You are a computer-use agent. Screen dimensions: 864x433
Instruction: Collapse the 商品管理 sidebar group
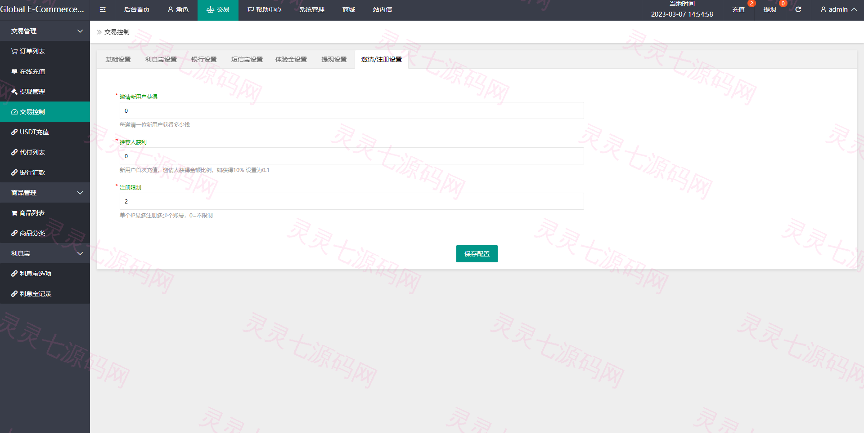tap(45, 193)
